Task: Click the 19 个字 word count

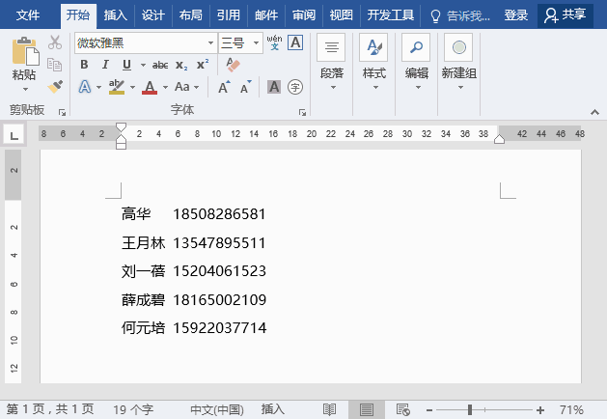Action: pyautogui.click(x=133, y=409)
